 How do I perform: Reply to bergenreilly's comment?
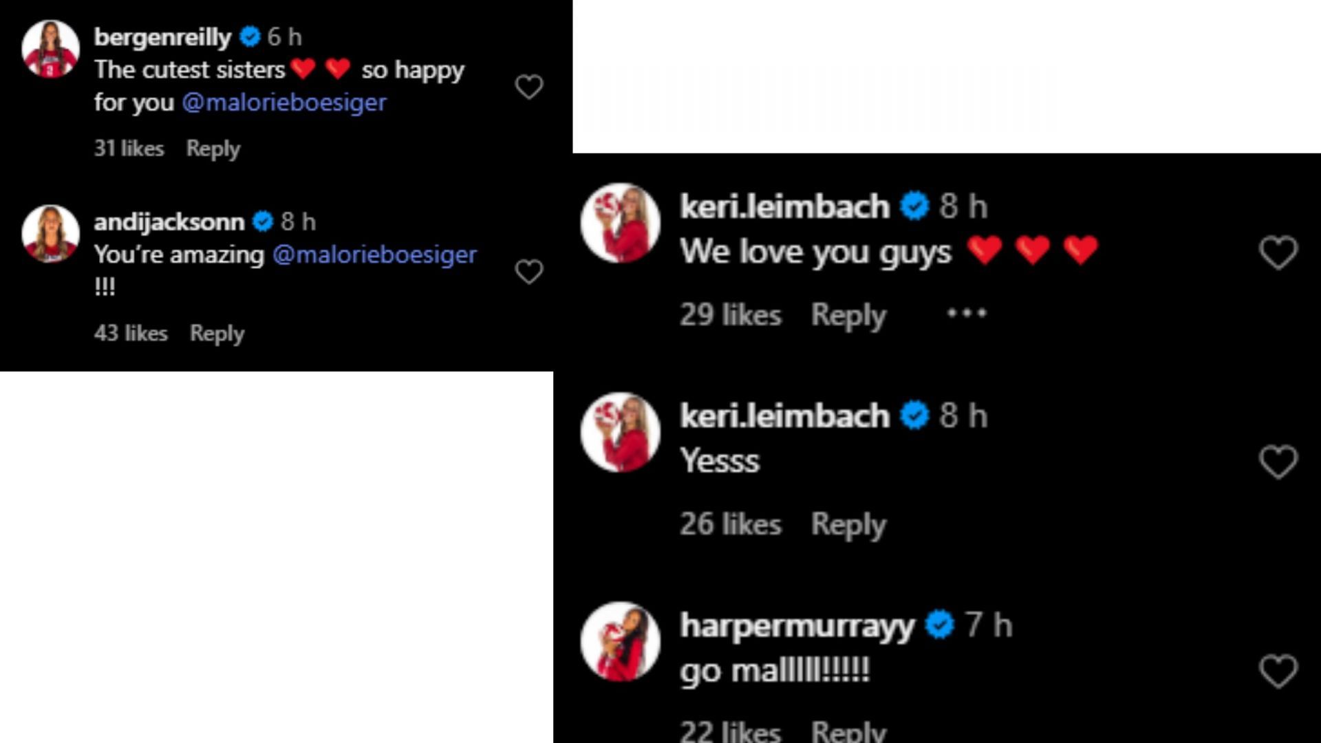click(x=213, y=149)
